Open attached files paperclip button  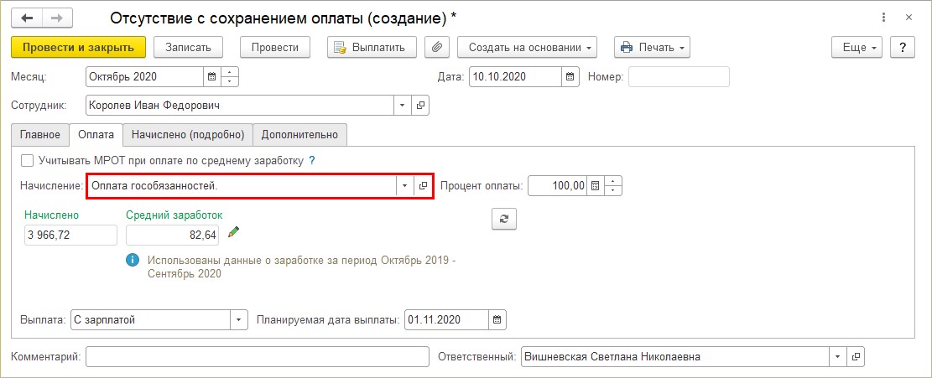click(437, 48)
